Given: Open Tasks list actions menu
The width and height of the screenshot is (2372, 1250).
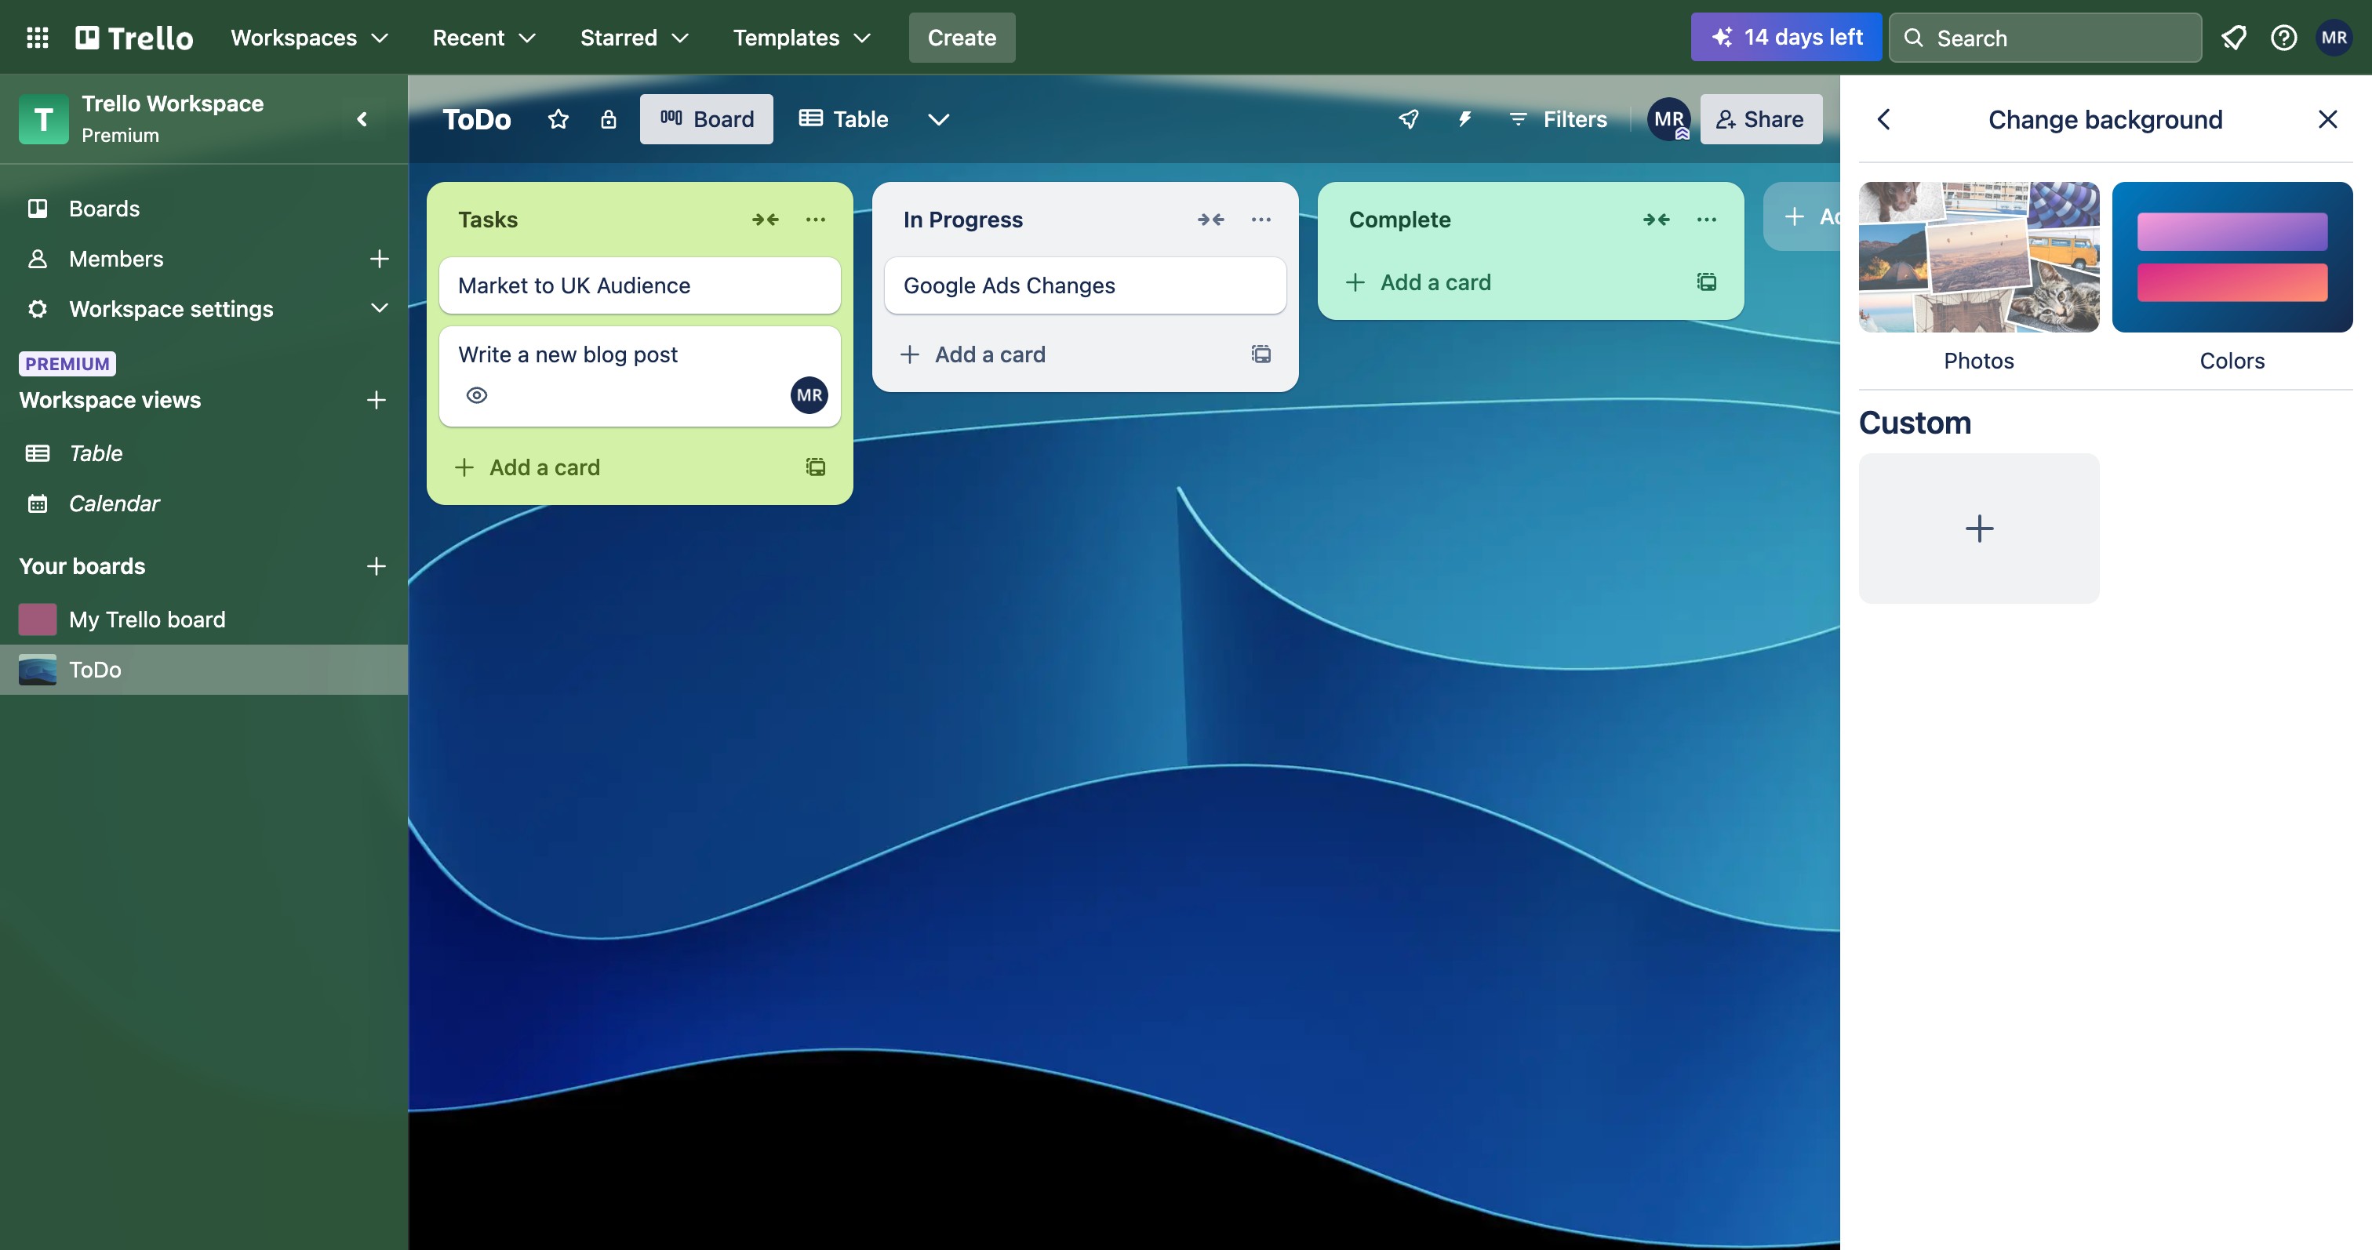Looking at the screenshot, I should (815, 219).
